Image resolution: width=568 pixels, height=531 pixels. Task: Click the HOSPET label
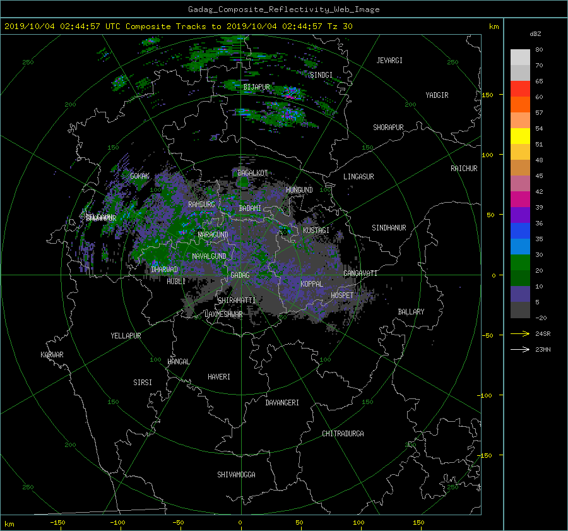(x=342, y=295)
